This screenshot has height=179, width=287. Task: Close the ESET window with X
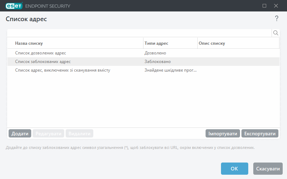click(x=276, y=6)
